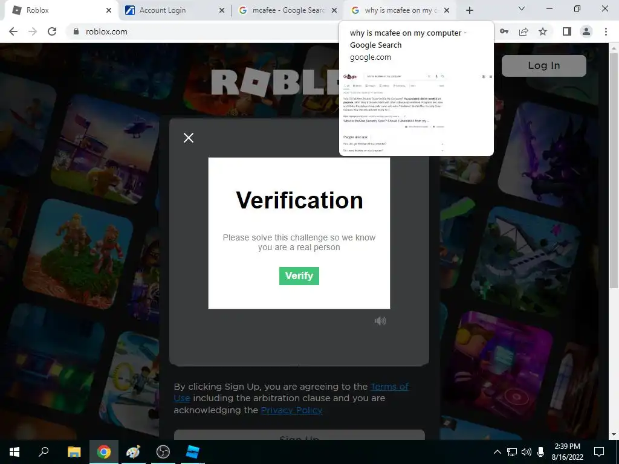Screen dimensions: 619x464
Task: Switch to the why is mcafee tab
Action: (x=400, y=10)
